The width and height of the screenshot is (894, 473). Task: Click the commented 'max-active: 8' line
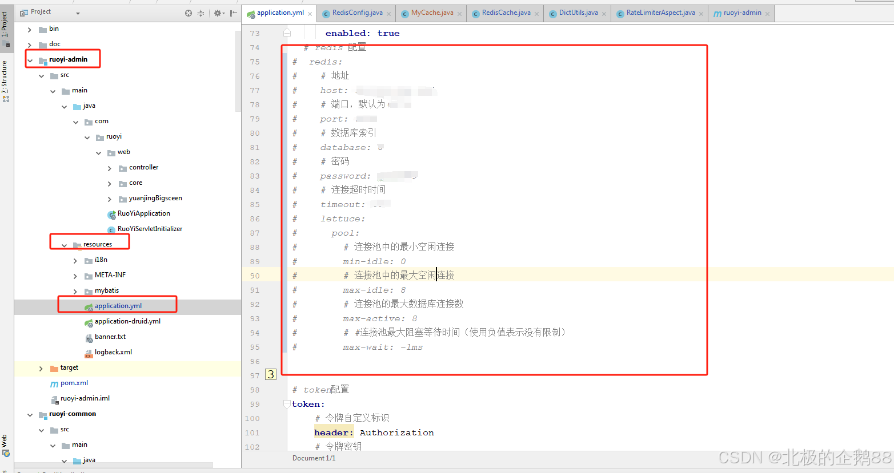[379, 318]
